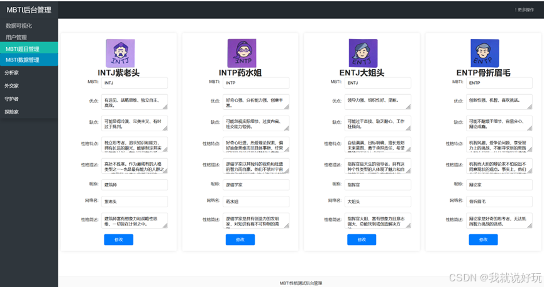Click the INTJ character avatar image
544x287 pixels.
pyautogui.click(x=119, y=53)
